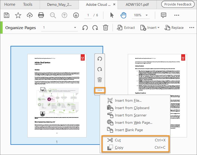Delete pages with toolbar trash icon
197x155 pixels.
click(105, 28)
